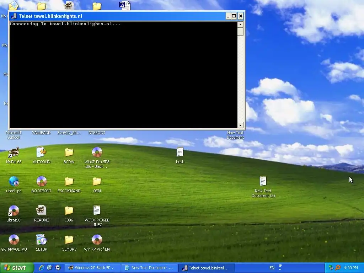Screen dimensions: 364x273
Task: Click the Telnet towel.blinkenlights taskbar button
Action: tap(207, 268)
